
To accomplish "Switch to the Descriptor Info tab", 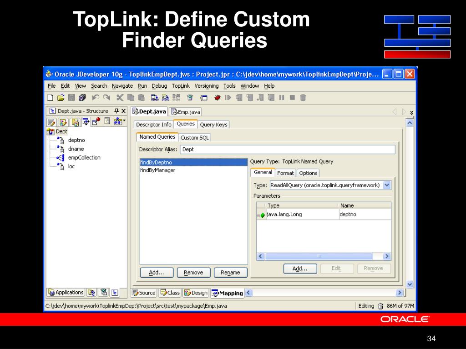I will (x=154, y=125).
